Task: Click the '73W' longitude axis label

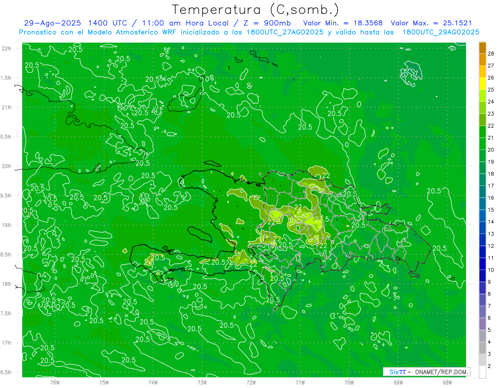Action: pos(202,382)
